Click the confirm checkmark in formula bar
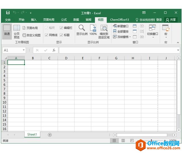Viewport: 182px width, 153px height. coord(45,50)
